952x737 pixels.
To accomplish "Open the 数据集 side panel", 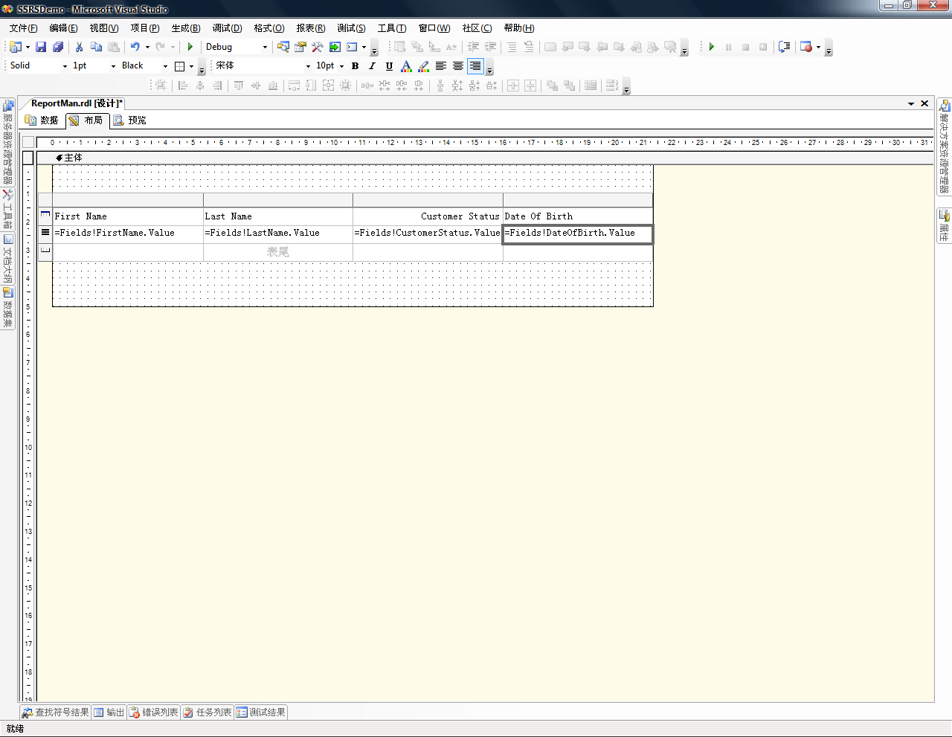I will [7, 309].
